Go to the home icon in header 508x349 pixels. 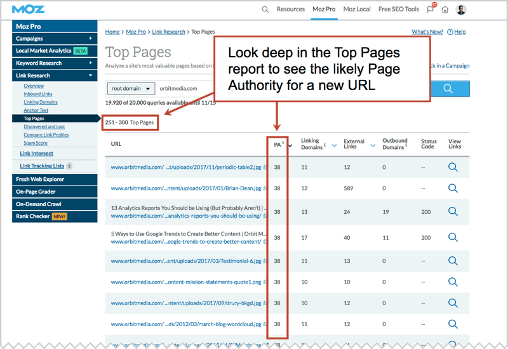click(x=445, y=10)
